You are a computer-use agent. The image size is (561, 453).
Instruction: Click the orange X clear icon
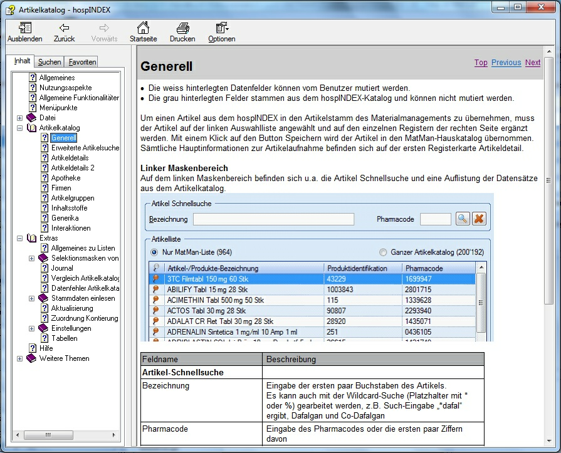pos(479,219)
